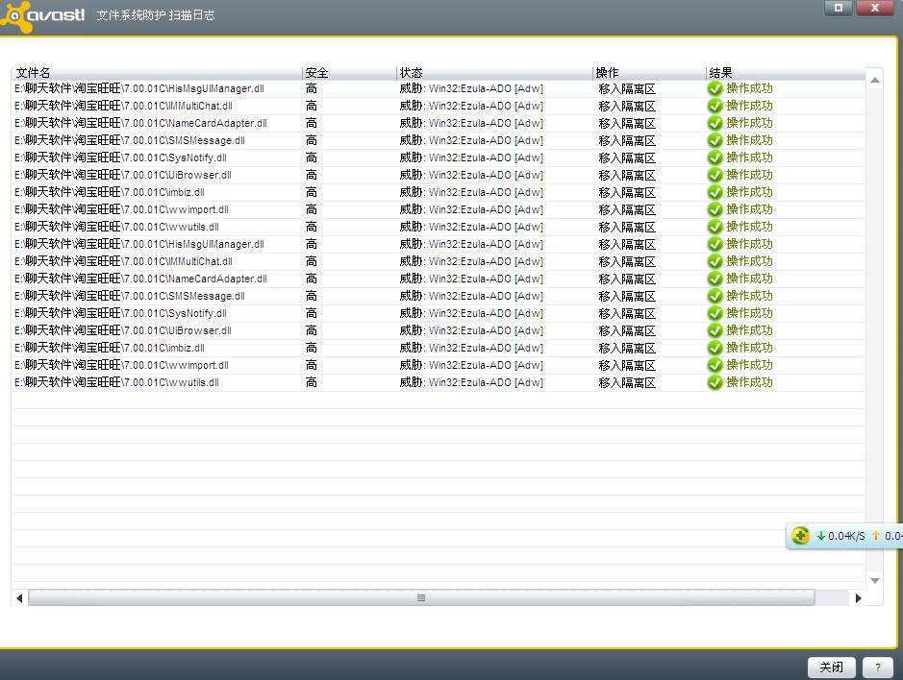Click 移入隔离区 on the second UiBrowser.dll row
The height and width of the screenshot is (680, 903).
[627, 330]
